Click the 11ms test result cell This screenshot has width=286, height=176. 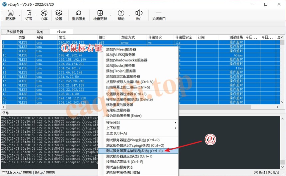[x=231, y=68]
